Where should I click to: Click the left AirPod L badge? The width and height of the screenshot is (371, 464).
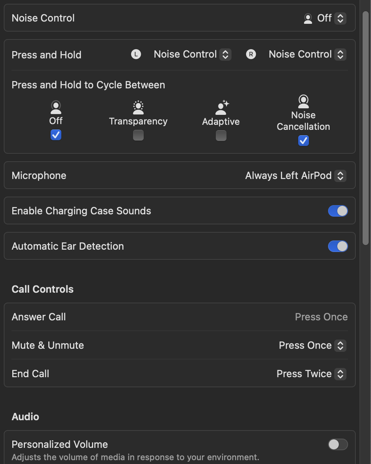[x=136, y=55]
